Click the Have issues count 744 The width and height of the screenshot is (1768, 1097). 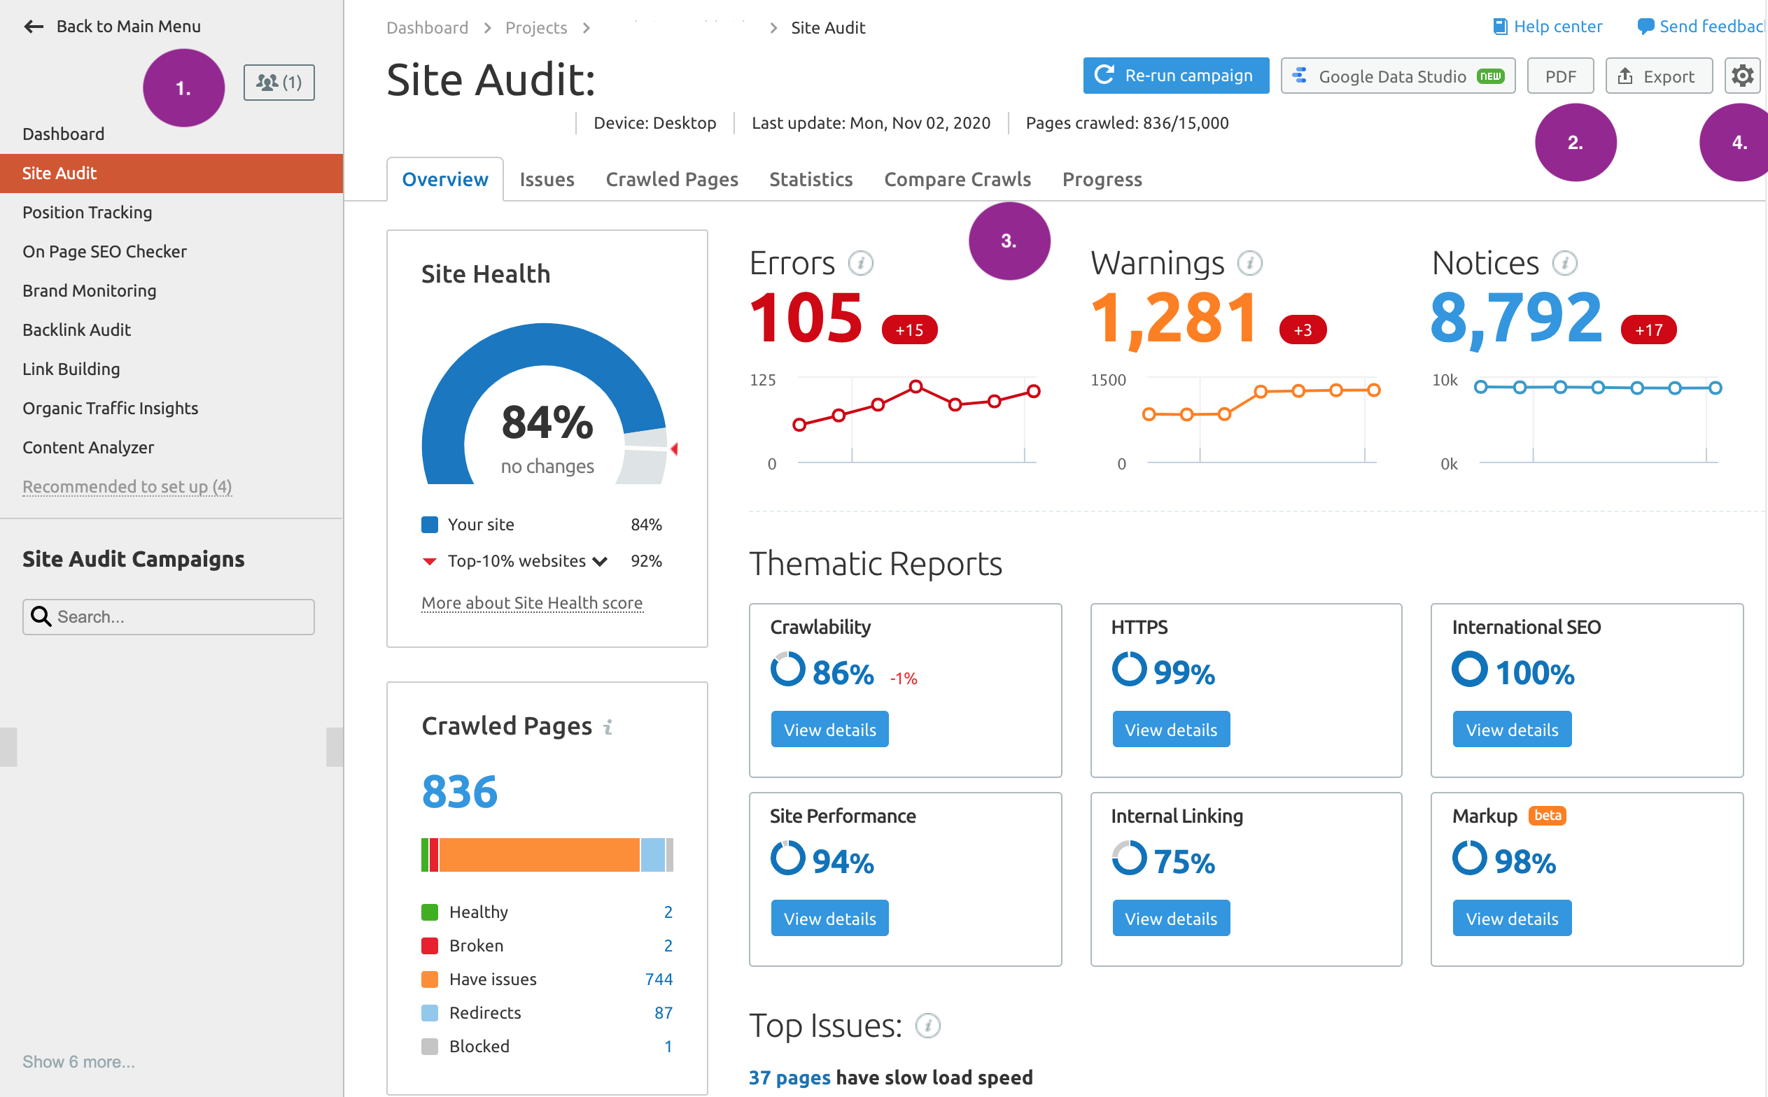(x=659, y=979)
